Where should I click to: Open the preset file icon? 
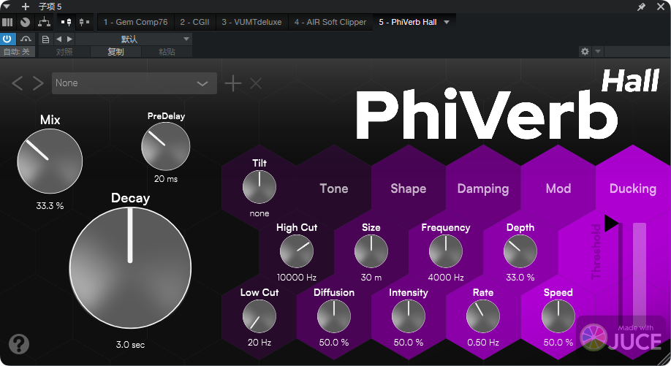[x=45, y=39]
